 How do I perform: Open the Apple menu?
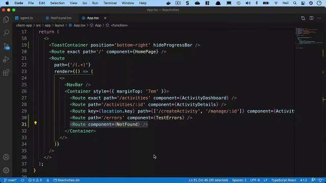pos(7,3)
